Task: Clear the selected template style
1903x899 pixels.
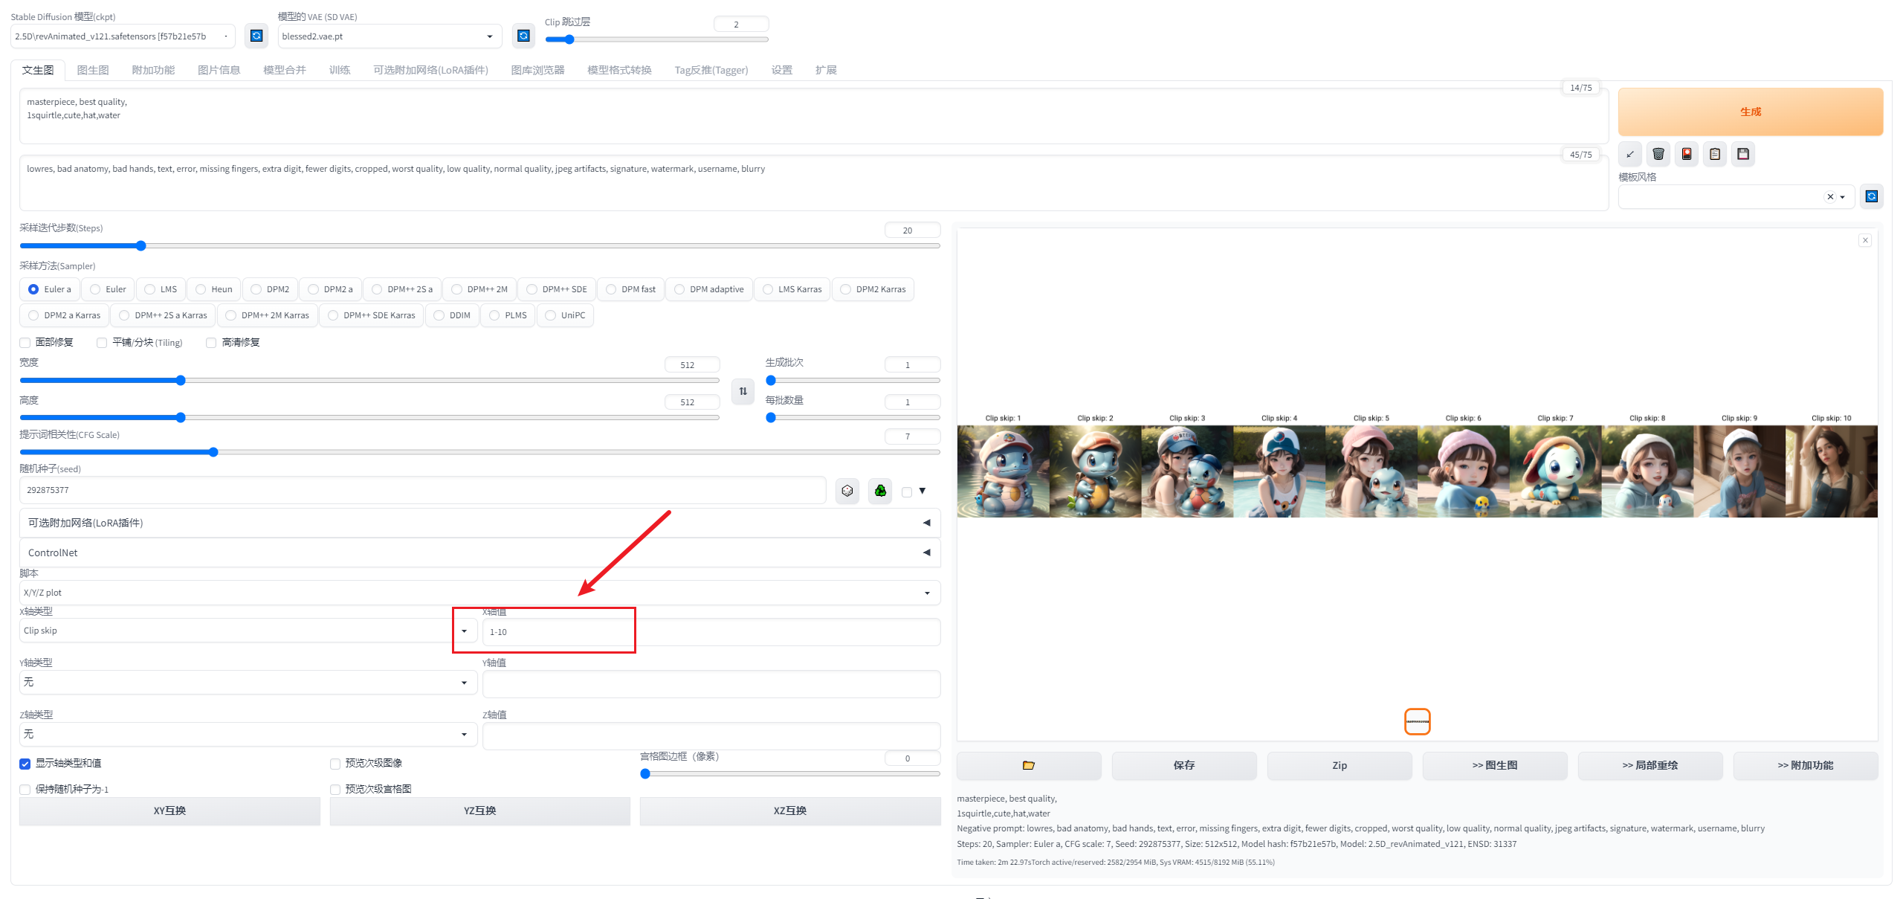Action: coord(1830,197)
